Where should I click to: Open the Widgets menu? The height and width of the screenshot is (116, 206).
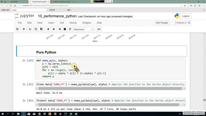click(x=87, y=23)
